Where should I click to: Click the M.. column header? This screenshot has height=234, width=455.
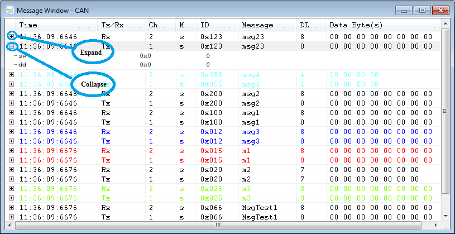pyautogui.click(x=186, y=25)
